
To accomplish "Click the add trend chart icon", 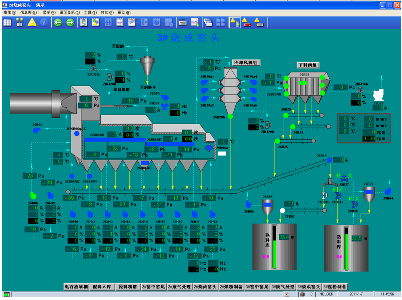I will point(195,23).
